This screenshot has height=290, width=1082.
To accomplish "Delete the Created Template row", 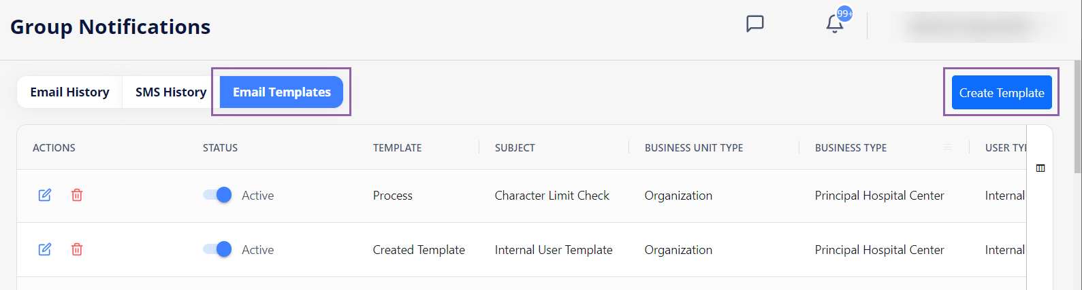I will [x=77, y=249].
